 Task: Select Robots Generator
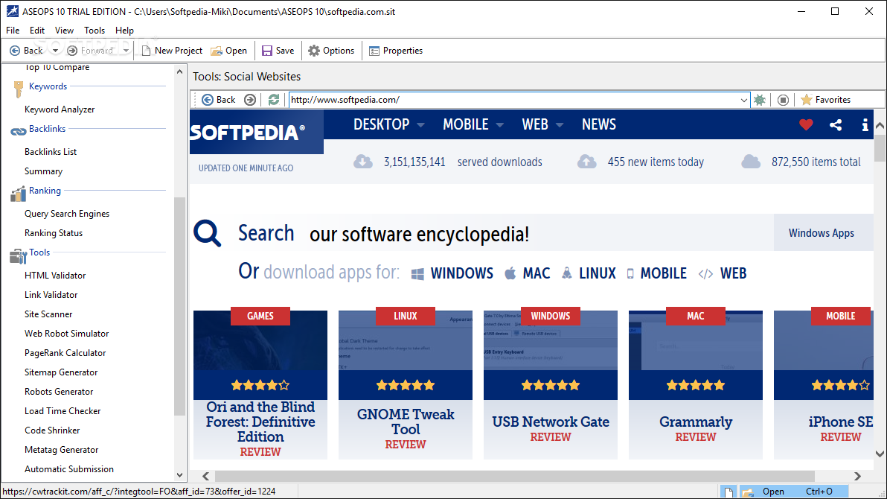click(58, 392)
